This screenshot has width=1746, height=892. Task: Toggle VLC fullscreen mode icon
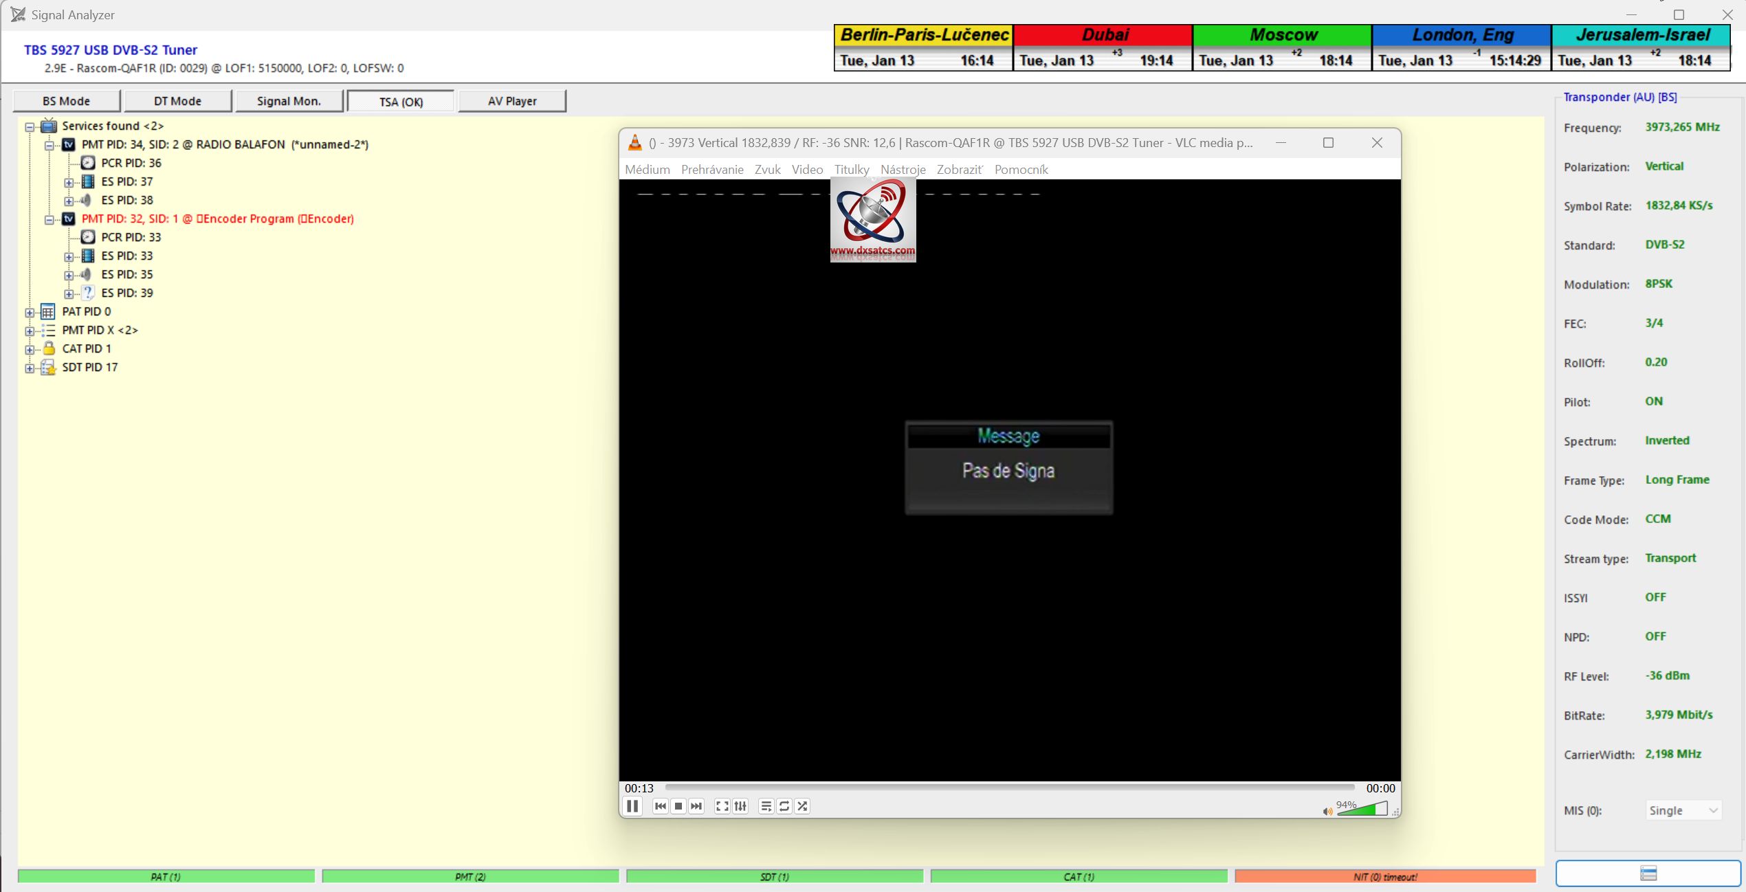[722, 806]
